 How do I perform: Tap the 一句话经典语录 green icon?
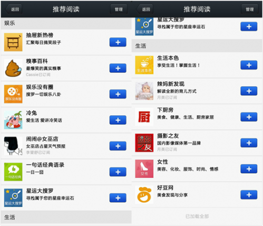[13, 172]
